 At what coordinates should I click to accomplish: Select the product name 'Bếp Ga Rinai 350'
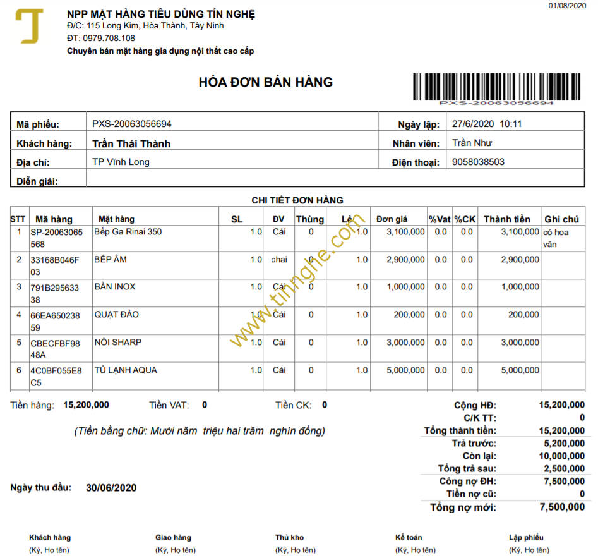click(128, 232)
